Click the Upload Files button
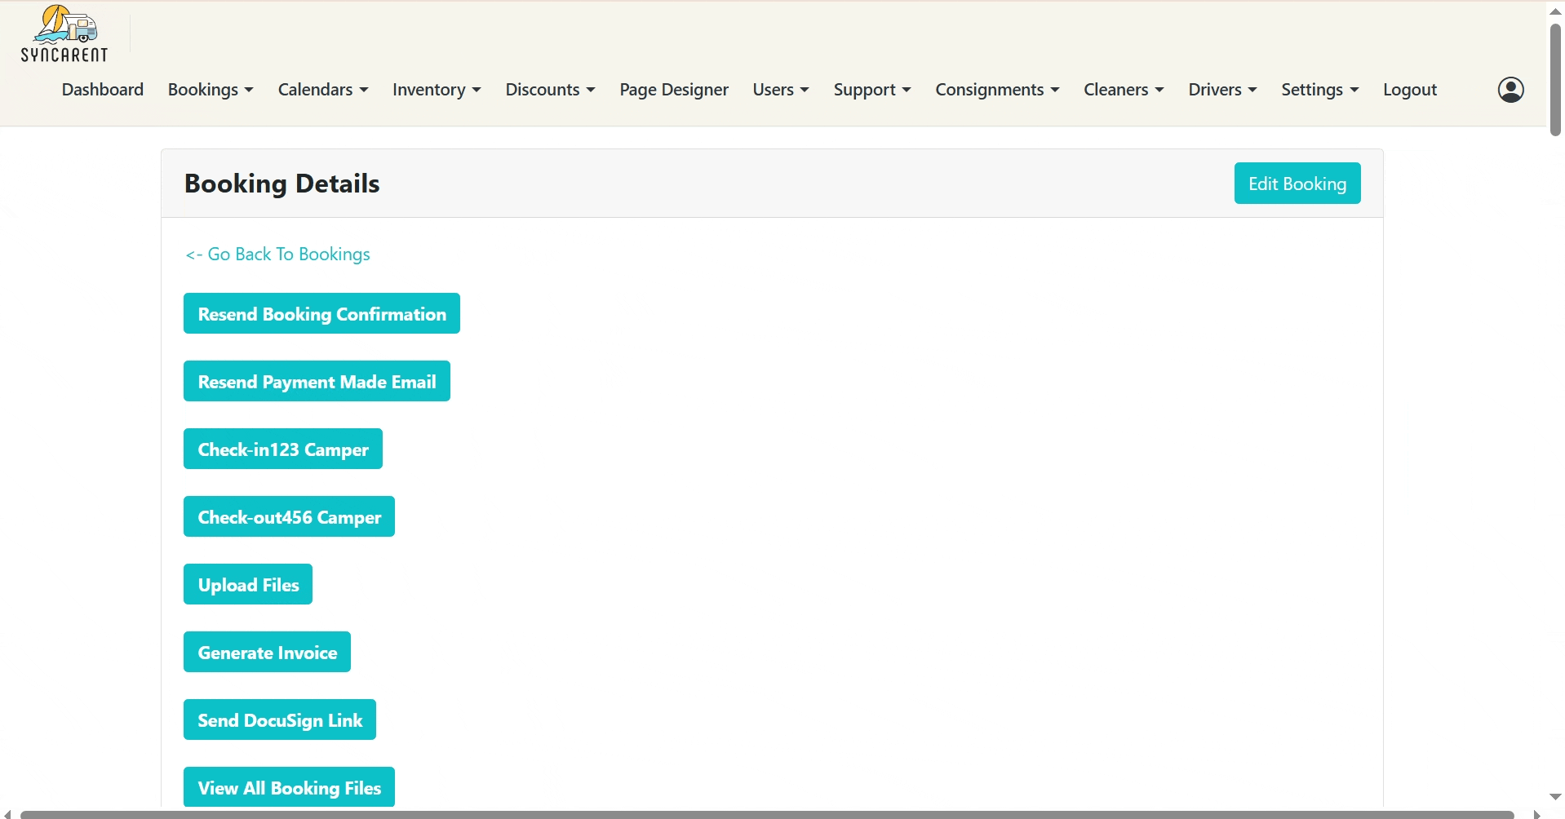Viewport: 1565px width, 819px height. click(248, 584)
